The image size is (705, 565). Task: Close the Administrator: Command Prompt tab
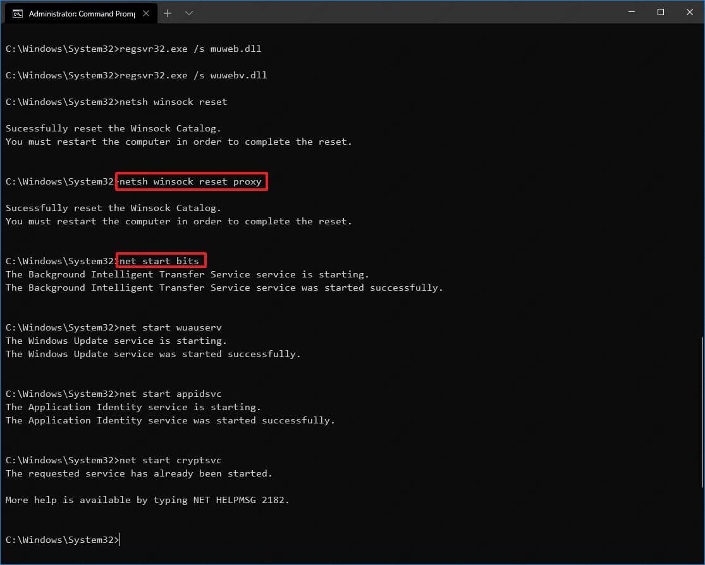click(x=145, y=13)
